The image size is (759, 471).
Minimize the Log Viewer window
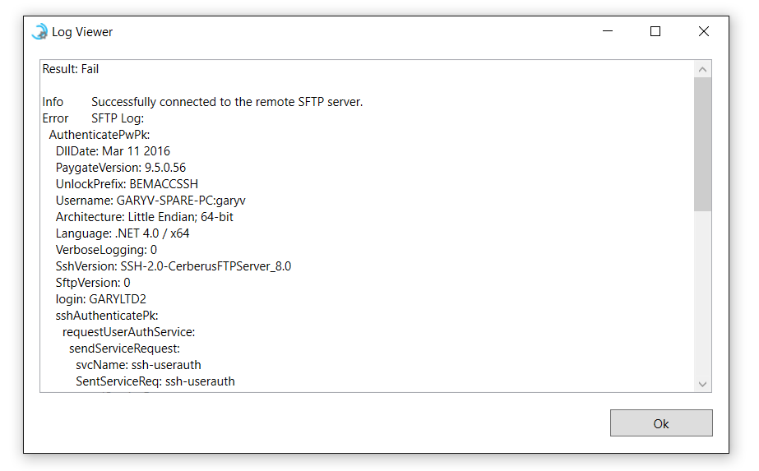coord(608,31)
